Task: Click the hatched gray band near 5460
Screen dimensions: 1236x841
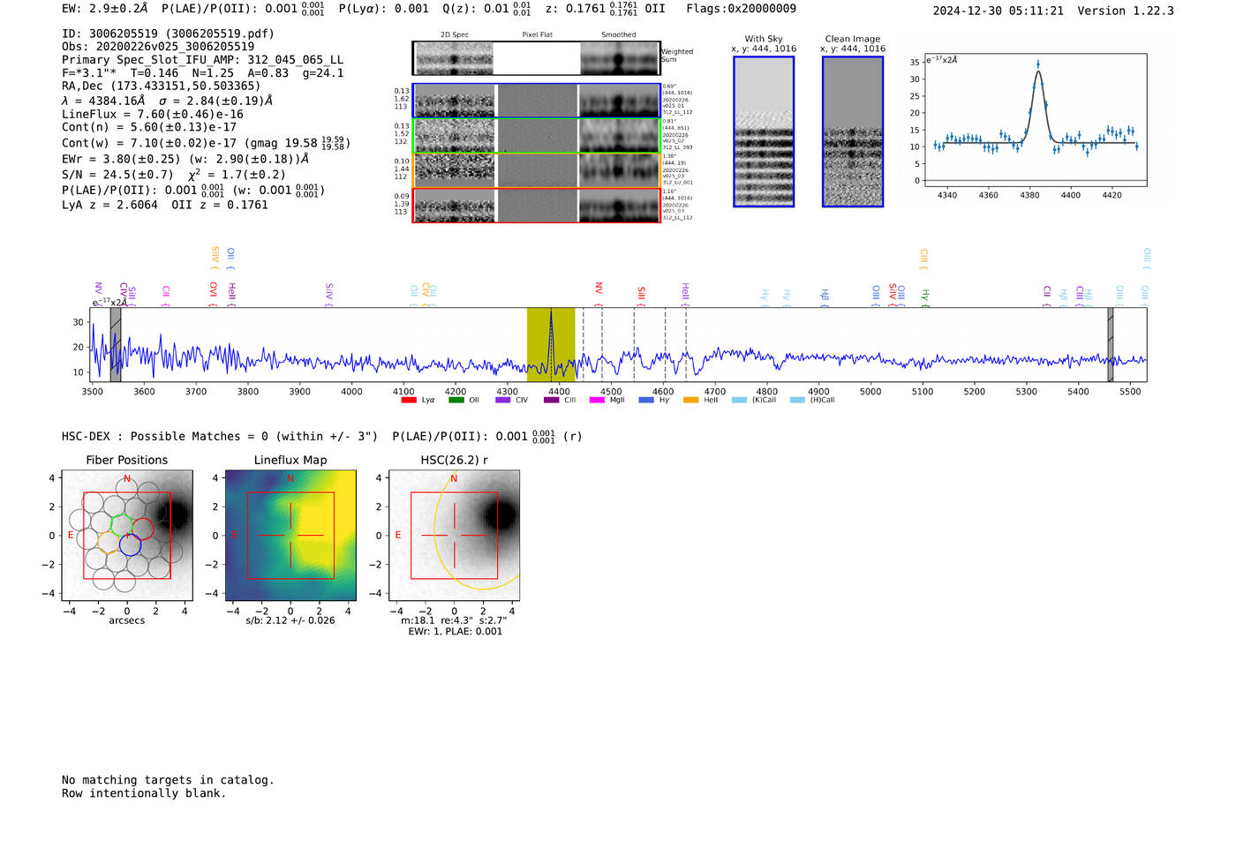Action: point(1111,345)
